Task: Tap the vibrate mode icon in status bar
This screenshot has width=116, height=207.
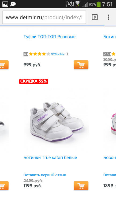Action: [70, 4]
